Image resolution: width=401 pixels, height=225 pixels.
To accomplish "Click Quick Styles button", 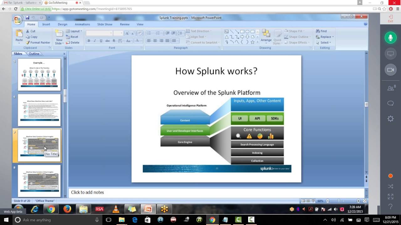I will pos(277,37).
